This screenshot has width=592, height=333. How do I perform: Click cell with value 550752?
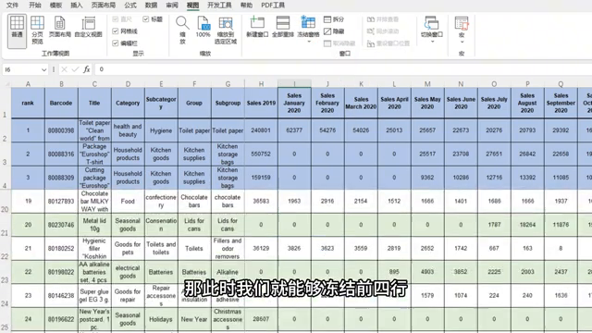[261, 154]
